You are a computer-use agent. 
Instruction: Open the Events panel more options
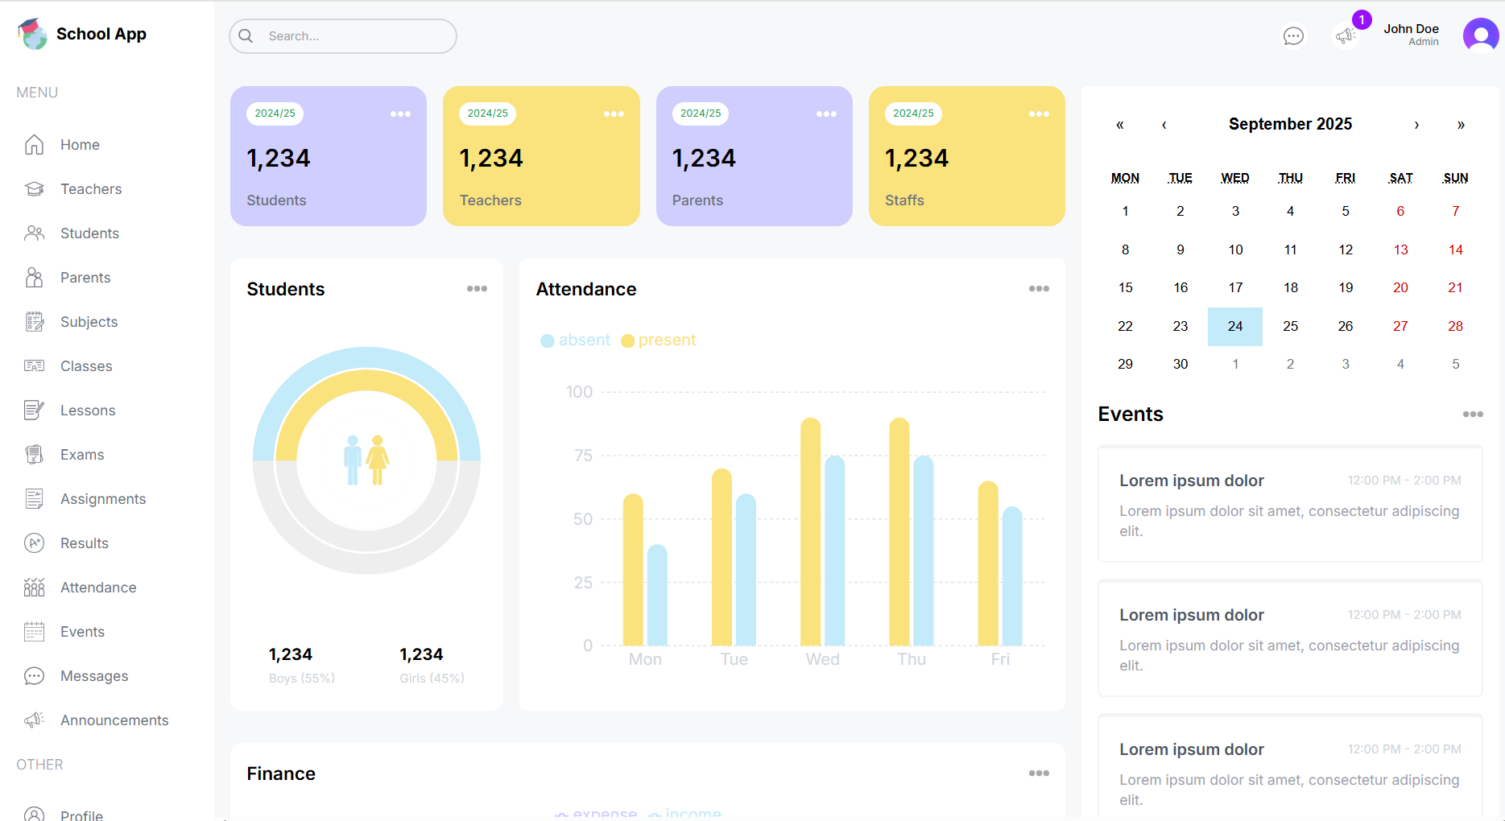point(1473,415)
